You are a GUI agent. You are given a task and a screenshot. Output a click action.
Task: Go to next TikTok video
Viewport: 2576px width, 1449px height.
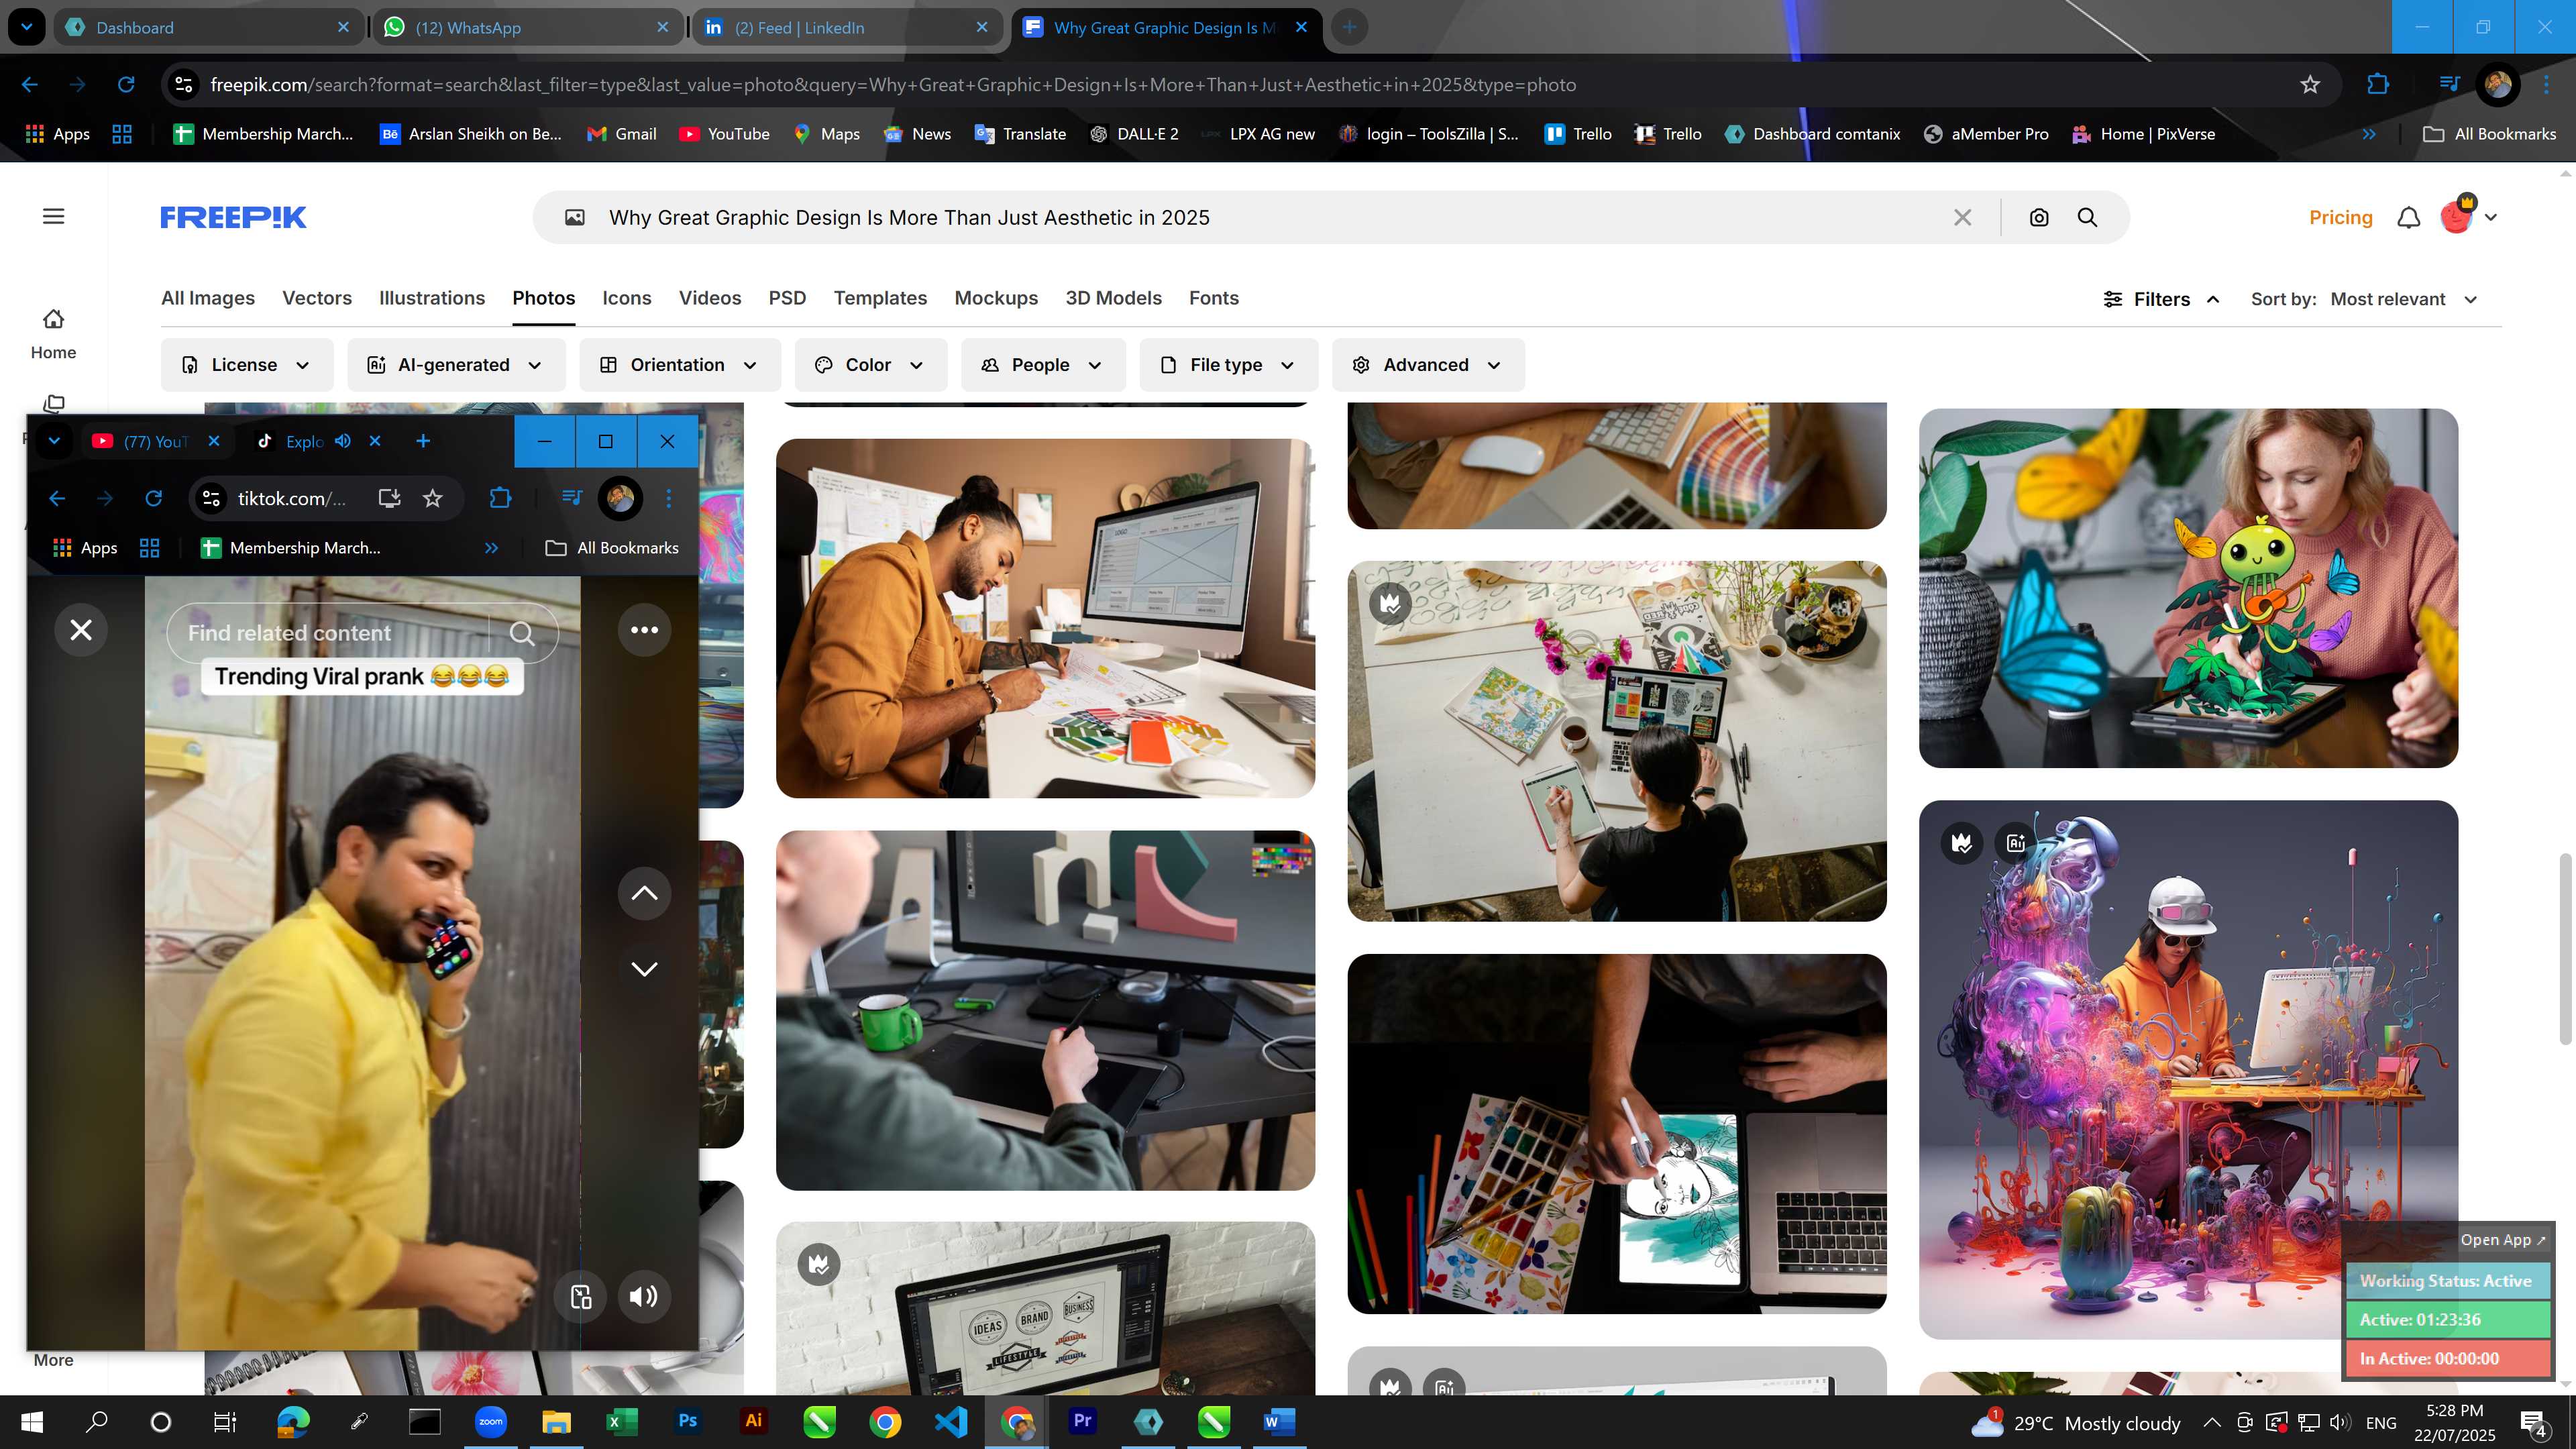point(644,969)
